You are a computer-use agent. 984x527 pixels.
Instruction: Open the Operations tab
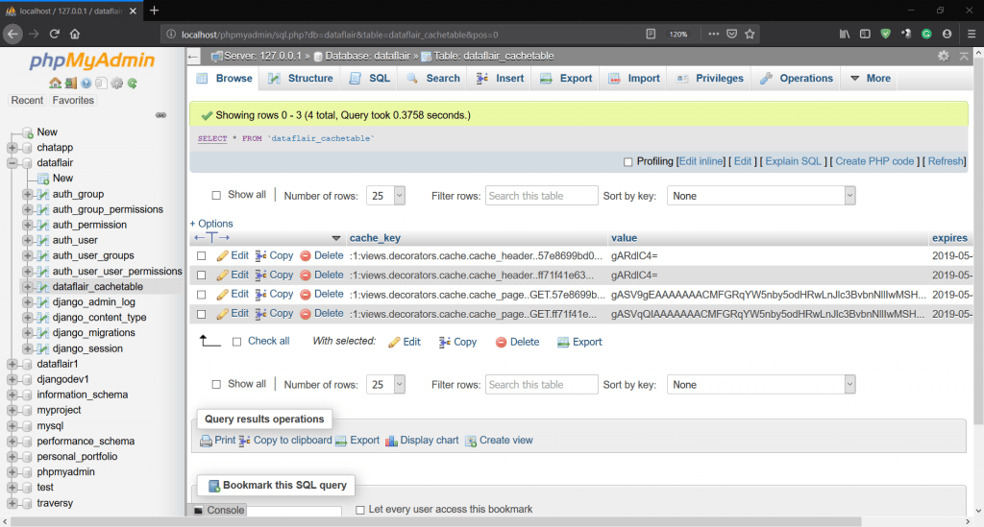pyautogui.click(x=797, y=79)
